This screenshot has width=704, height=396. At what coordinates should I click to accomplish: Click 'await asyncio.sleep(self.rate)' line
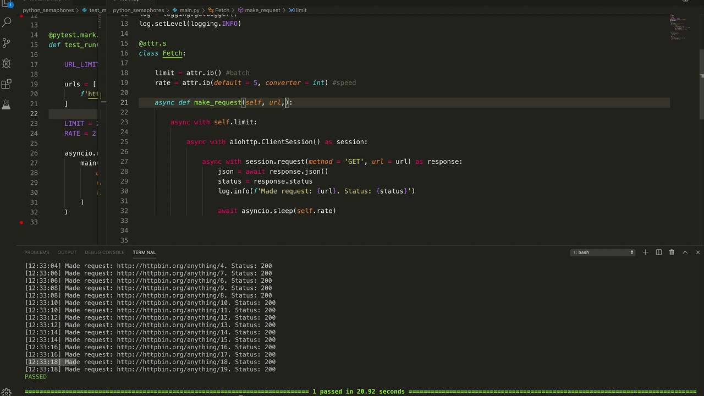[277, 211]
